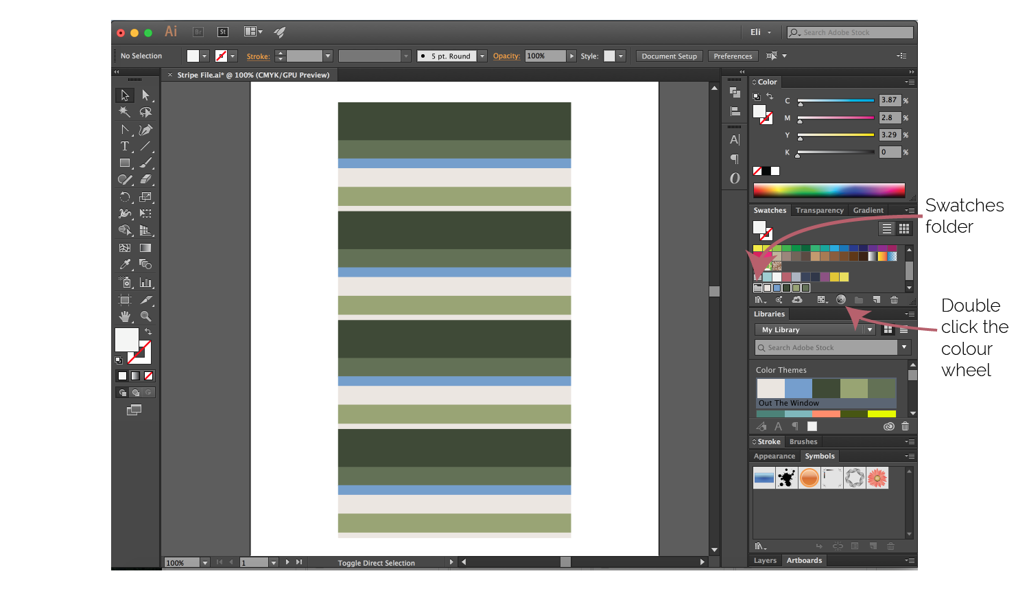This screenshot has width=1029, height=602.
Task: Switch to the Appearance tab
Action: point(774,456)
